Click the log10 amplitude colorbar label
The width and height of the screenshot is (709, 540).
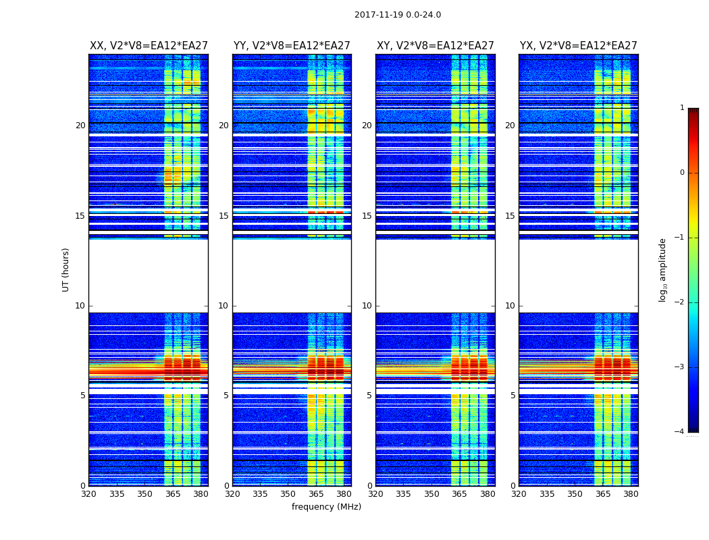662,270
